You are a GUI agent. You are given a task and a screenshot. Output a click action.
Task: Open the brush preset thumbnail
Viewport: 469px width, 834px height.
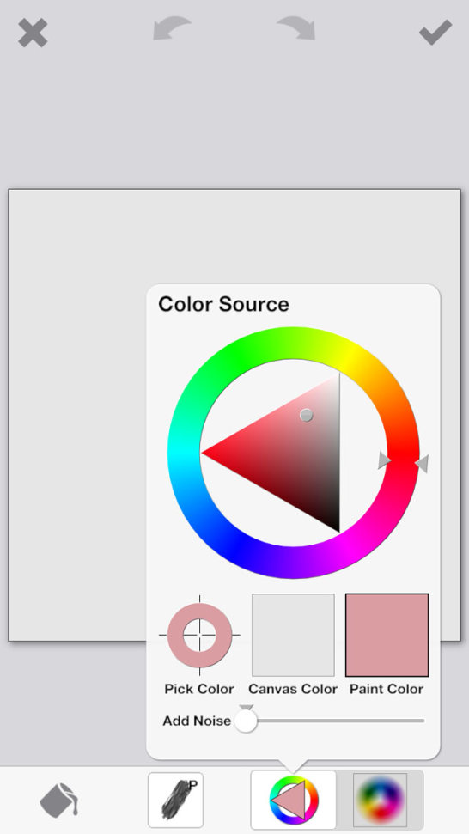(x=175, y=800)
